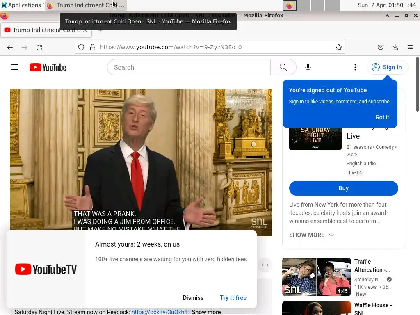
Task: Click into the YouTube Search field
Action: 189,68
